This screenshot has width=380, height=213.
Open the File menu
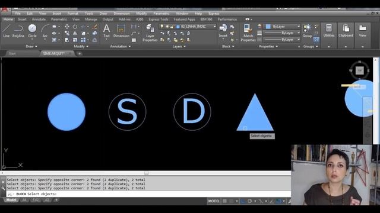click(18, 14)
